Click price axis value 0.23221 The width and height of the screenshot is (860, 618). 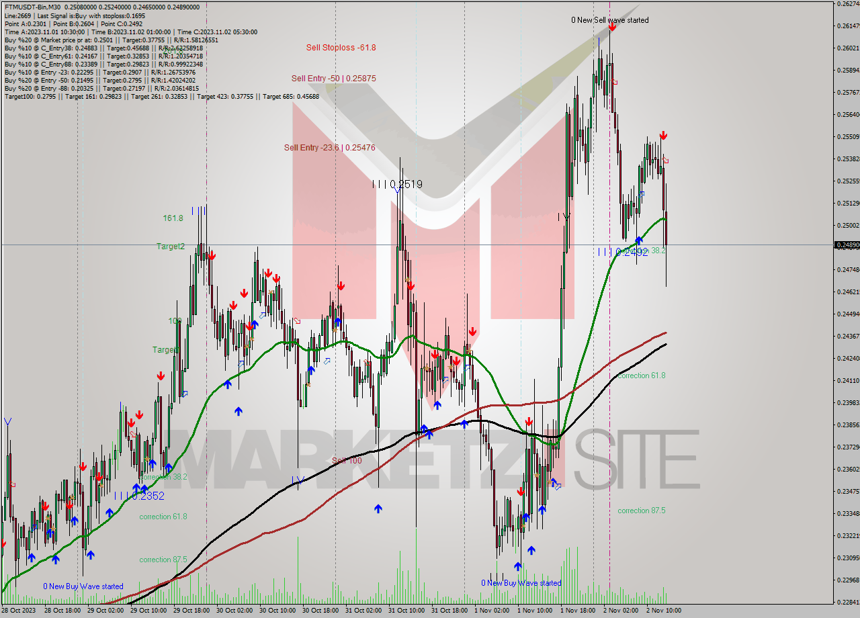click(847, 536)
